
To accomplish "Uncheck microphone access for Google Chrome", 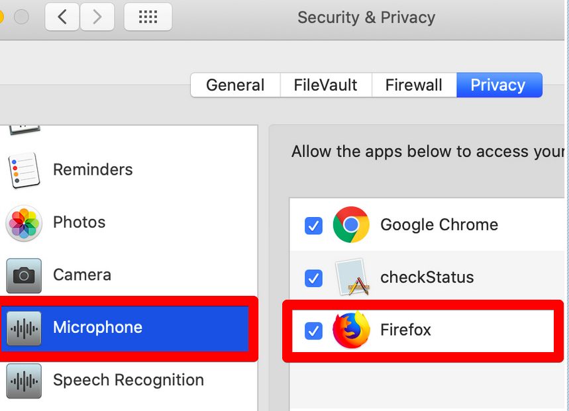I will pos(313,226).
